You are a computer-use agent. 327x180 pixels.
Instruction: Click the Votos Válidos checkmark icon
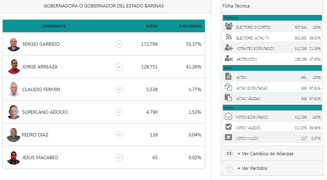[228, 127]
